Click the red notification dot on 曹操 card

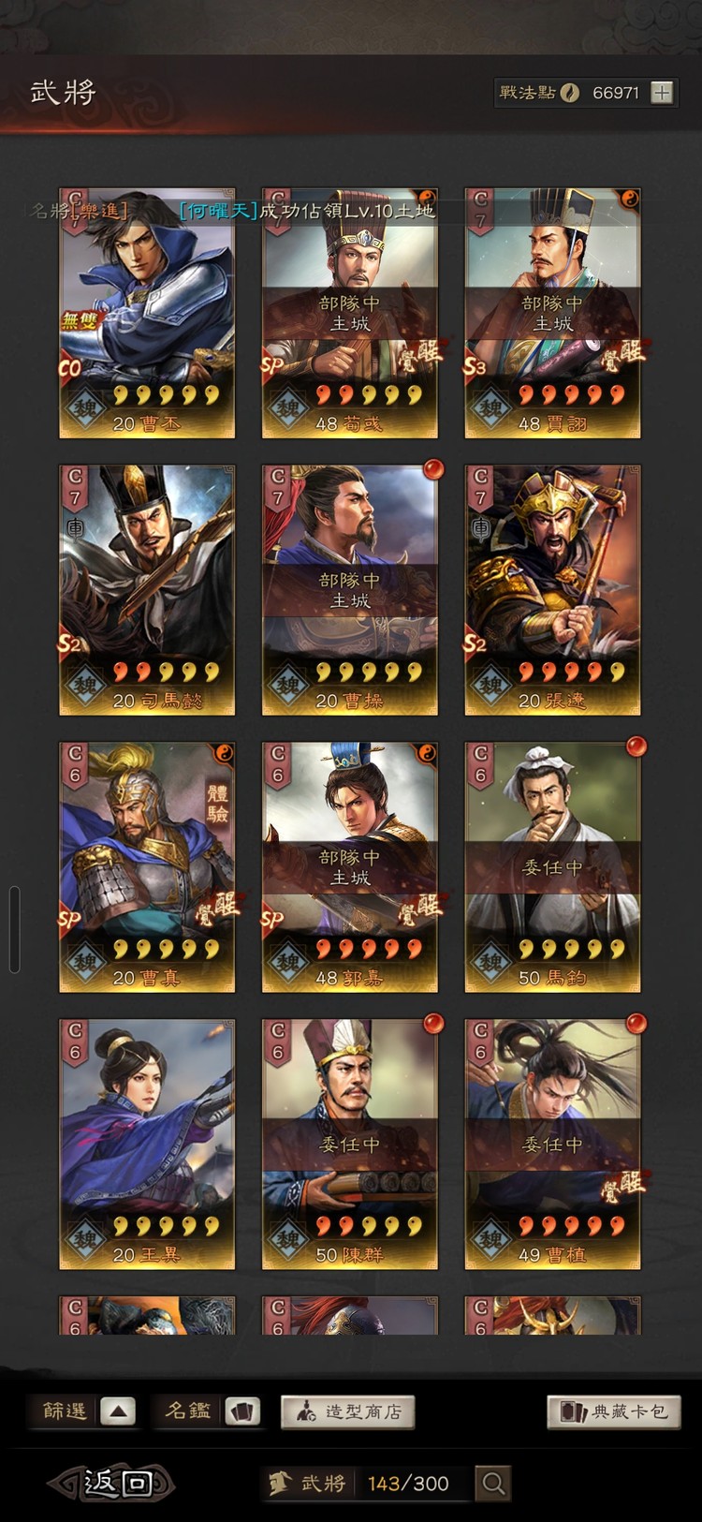[x=433, y=468]
